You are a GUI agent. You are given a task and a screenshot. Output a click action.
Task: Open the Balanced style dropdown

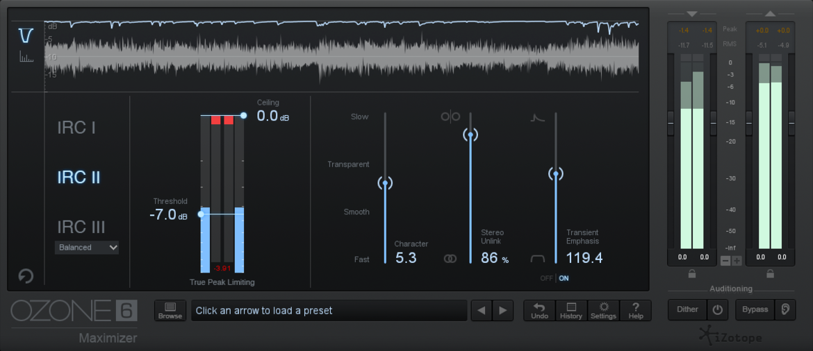click(x=87, y=248)
